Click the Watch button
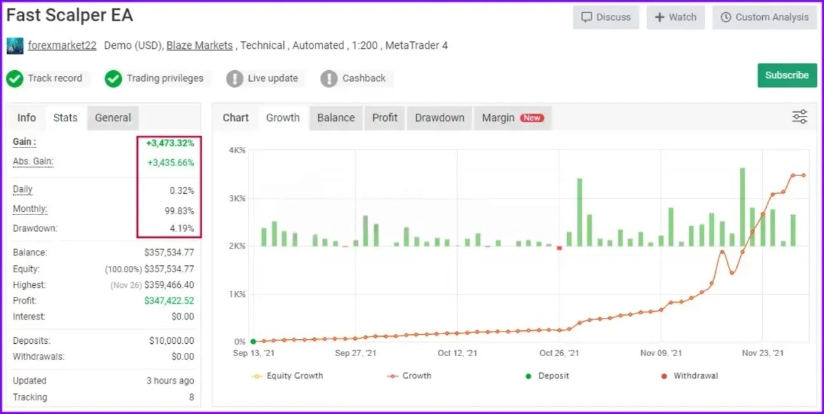The height and width of the screenshot is (414, 824). (x=675, y=17)
